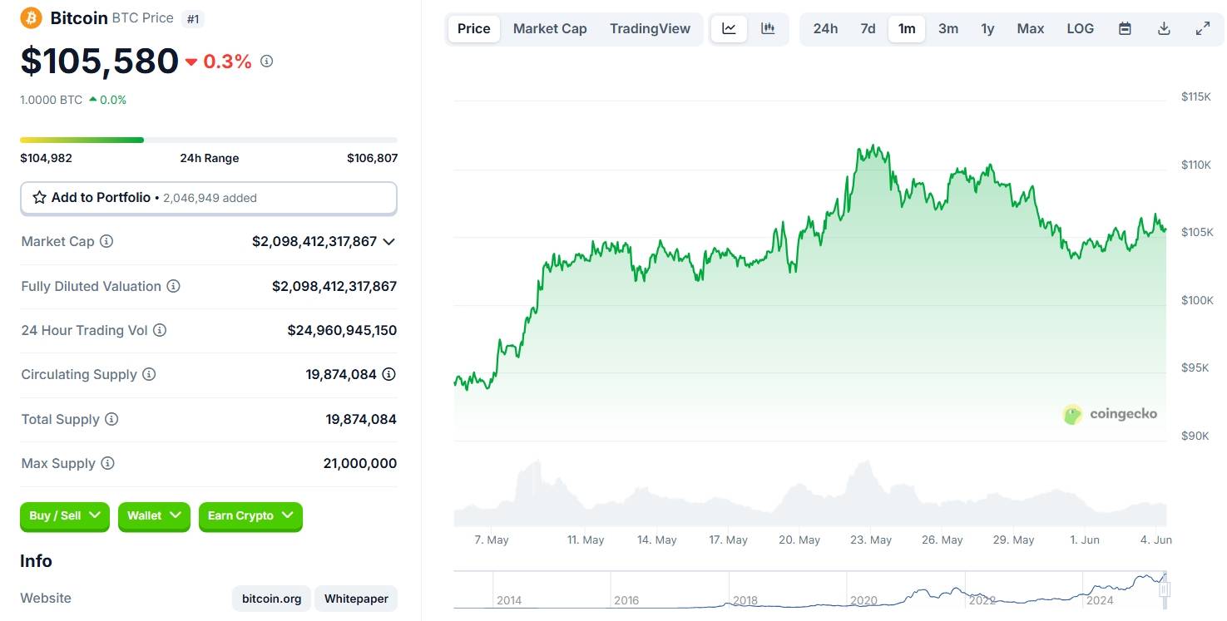Open the calendar date range picker

(x=1125, y=28)
